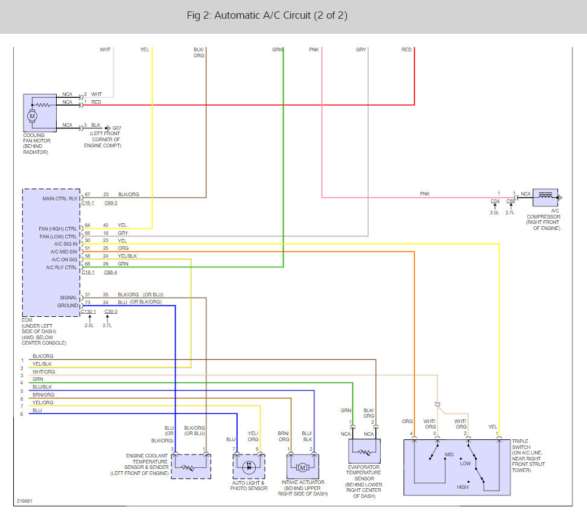
Task: Click the G07 ground symbol
Action: [x=108, y=128]
